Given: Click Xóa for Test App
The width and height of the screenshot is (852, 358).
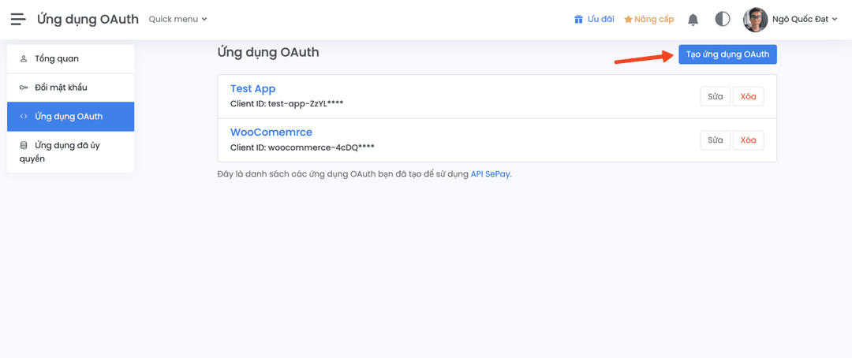Looking at the screenshot, I should click(x=748, y=97).
